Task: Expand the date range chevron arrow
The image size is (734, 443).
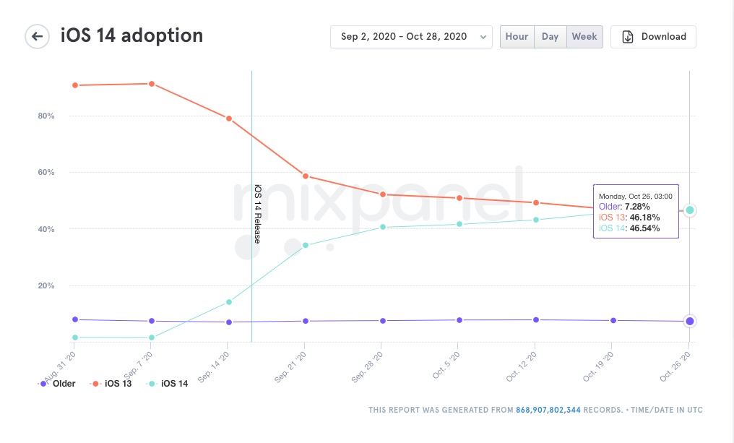Action: pyautogui.click(x=483, y=37)
